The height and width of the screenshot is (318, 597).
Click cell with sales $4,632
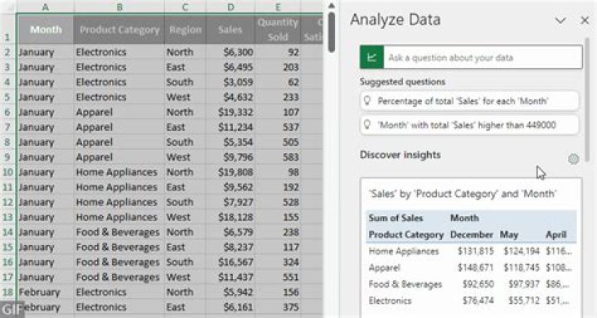click(x=231, y=97)
